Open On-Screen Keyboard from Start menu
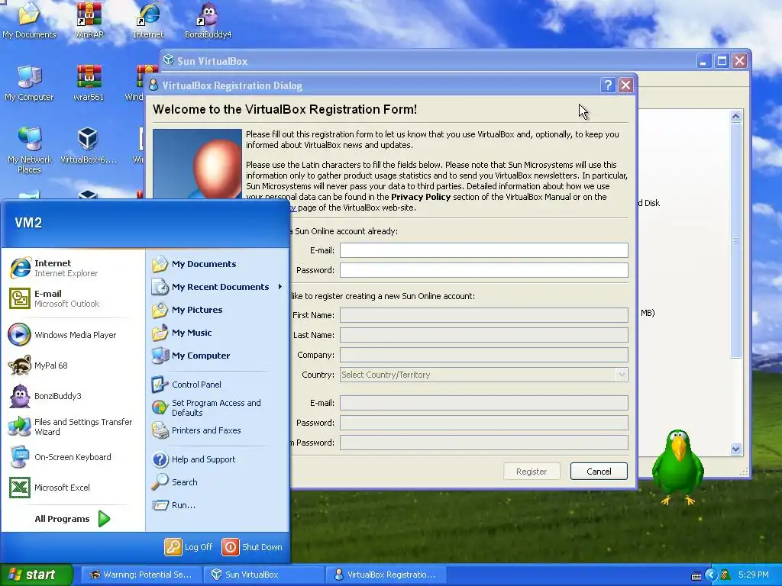The height and width of the screenshot is (586, 782). click(73, 457)
